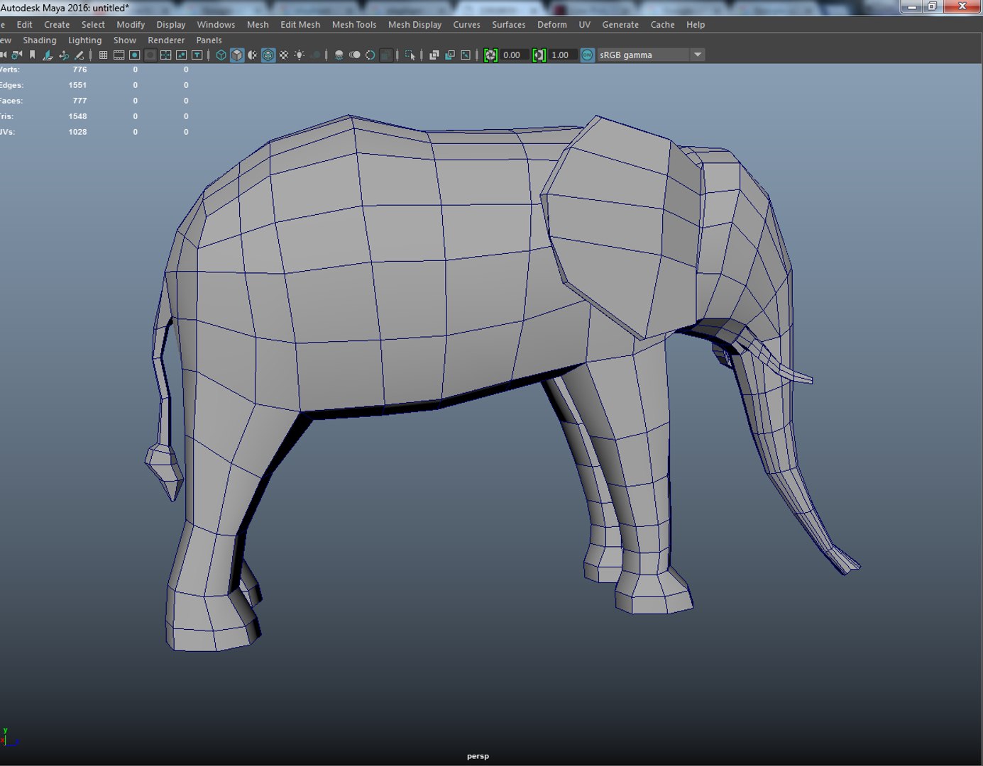Click the Motion Blur icon

point(355,55)
